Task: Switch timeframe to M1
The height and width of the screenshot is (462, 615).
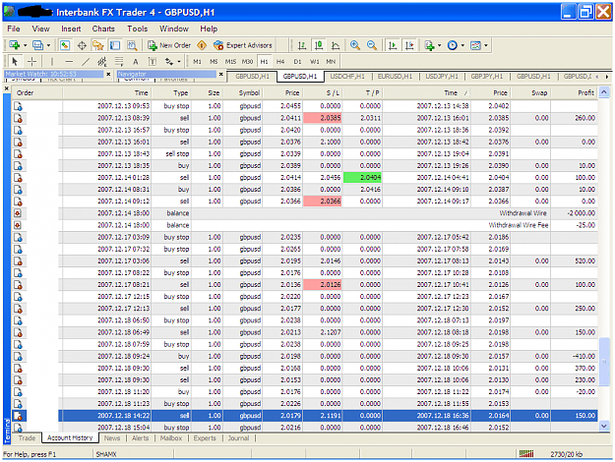Action: pos(197,62)
